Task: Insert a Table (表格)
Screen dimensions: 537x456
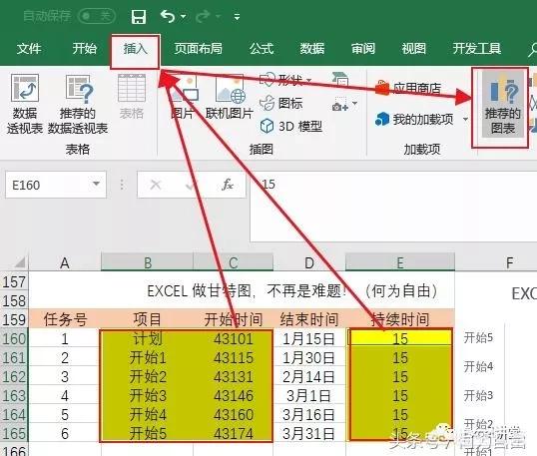Action: (132, 97)
